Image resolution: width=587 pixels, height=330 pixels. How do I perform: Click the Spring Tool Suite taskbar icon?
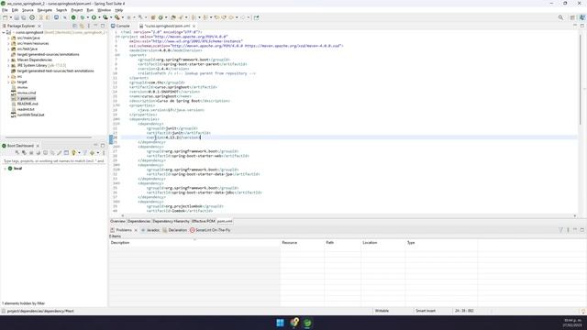[307, 323]
